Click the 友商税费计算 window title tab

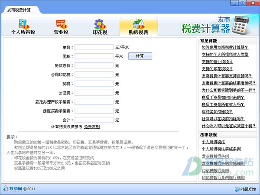(19, 10)
